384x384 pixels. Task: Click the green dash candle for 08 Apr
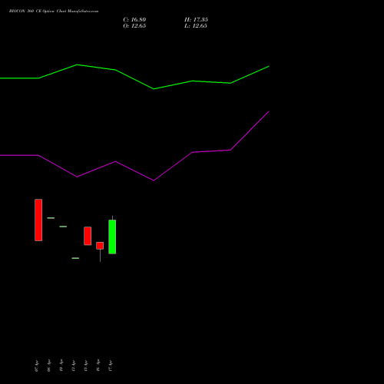pyautogui.click(x=51, y=218)
